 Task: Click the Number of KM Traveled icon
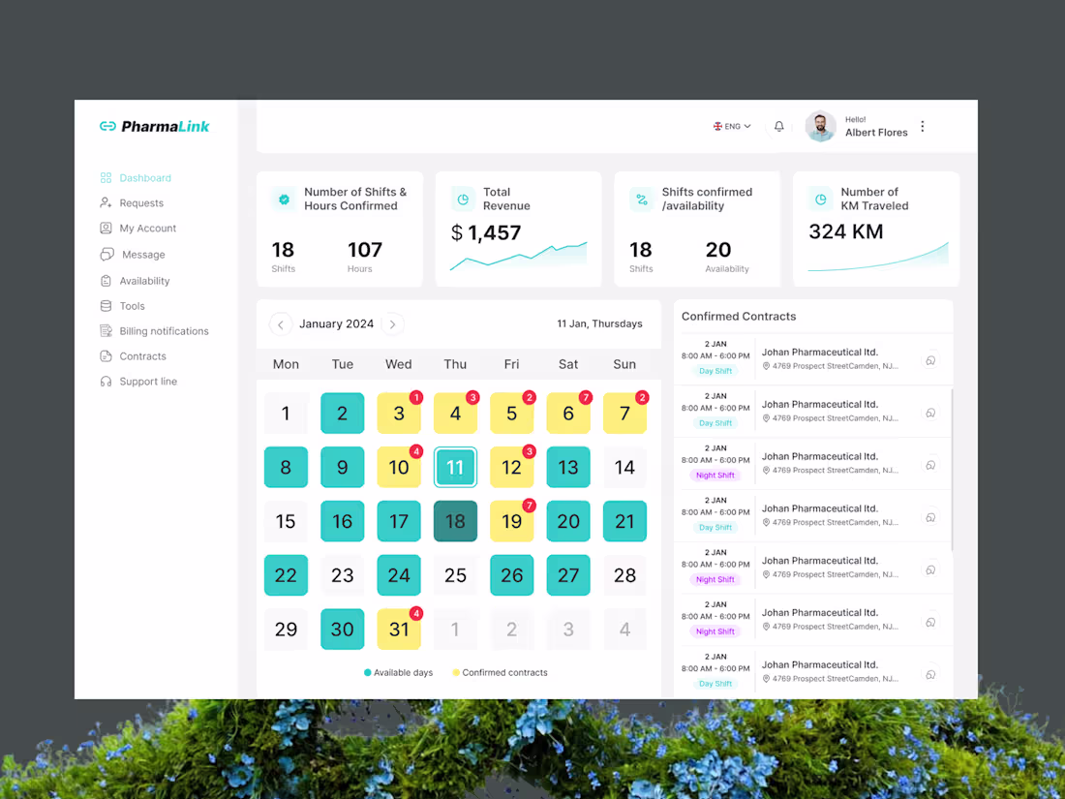coord(820,200)
